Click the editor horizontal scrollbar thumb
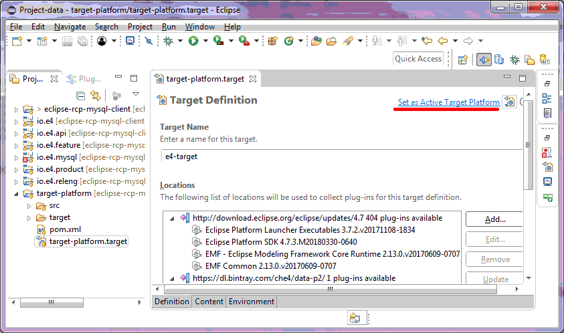Viewport: 564px width, 333px height. [x=331, y=289]
